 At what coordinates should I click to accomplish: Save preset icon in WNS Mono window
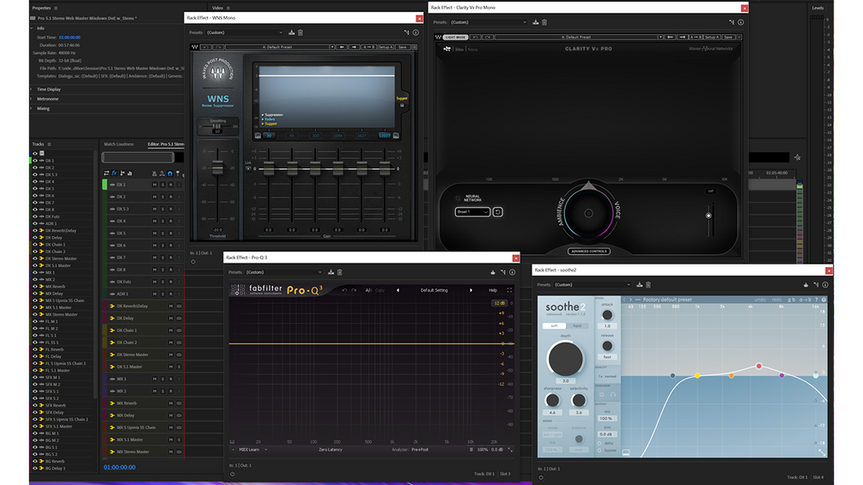(292, 33)
